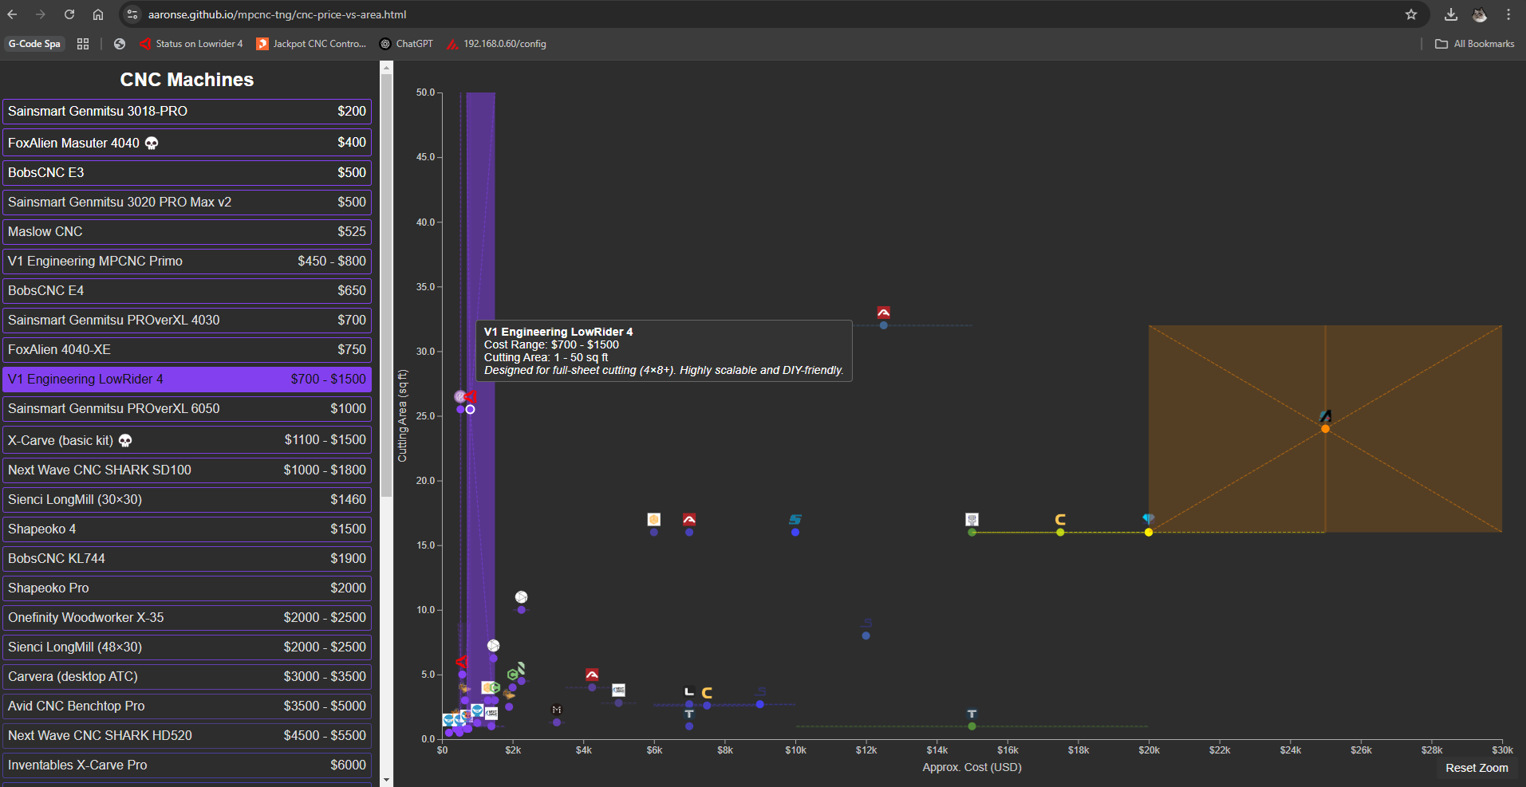This screenshot has height=787, width=1526.
Task: Go to browser home icon
Action: click(x=98, y=14)
